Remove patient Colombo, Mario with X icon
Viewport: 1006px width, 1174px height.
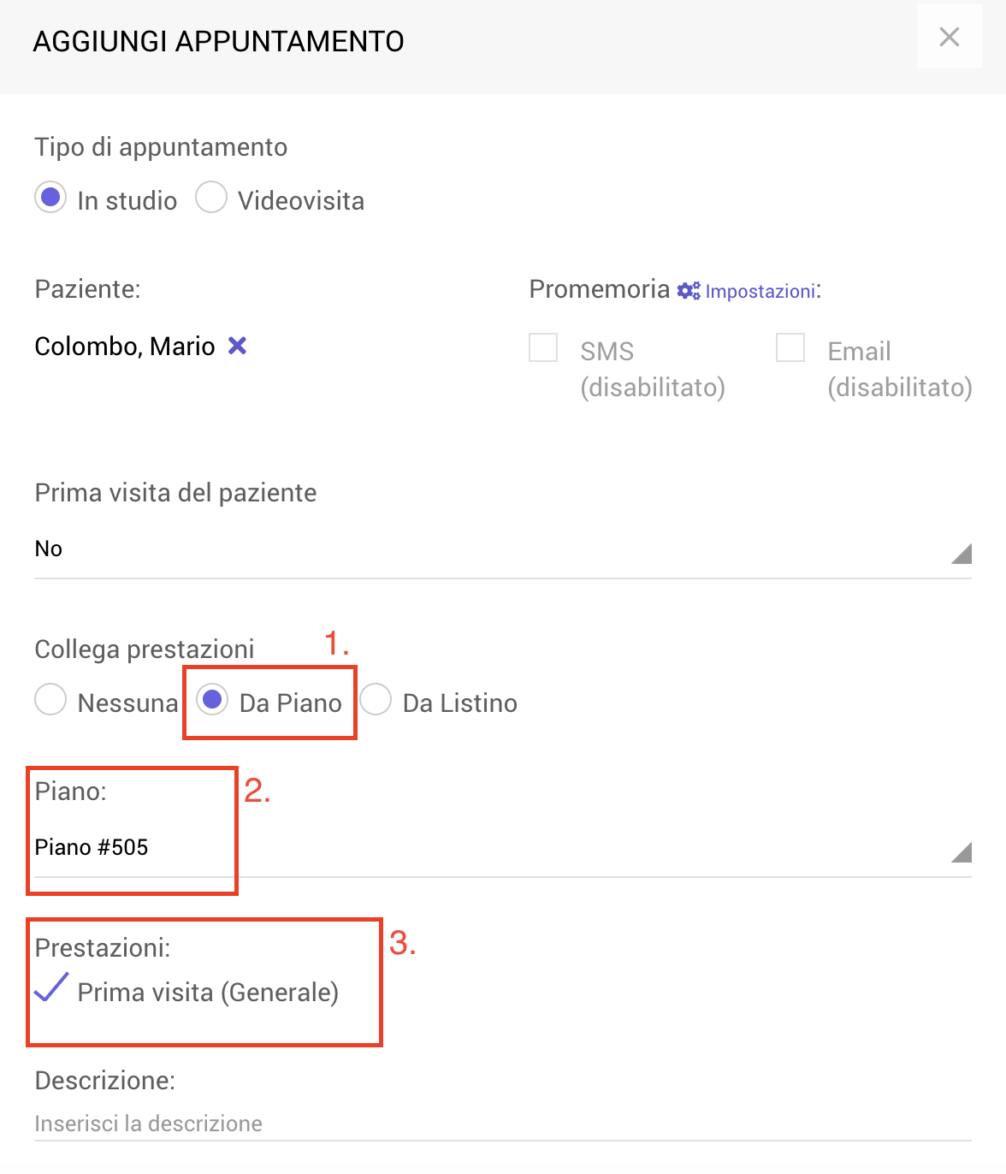(x=237, y=346)
